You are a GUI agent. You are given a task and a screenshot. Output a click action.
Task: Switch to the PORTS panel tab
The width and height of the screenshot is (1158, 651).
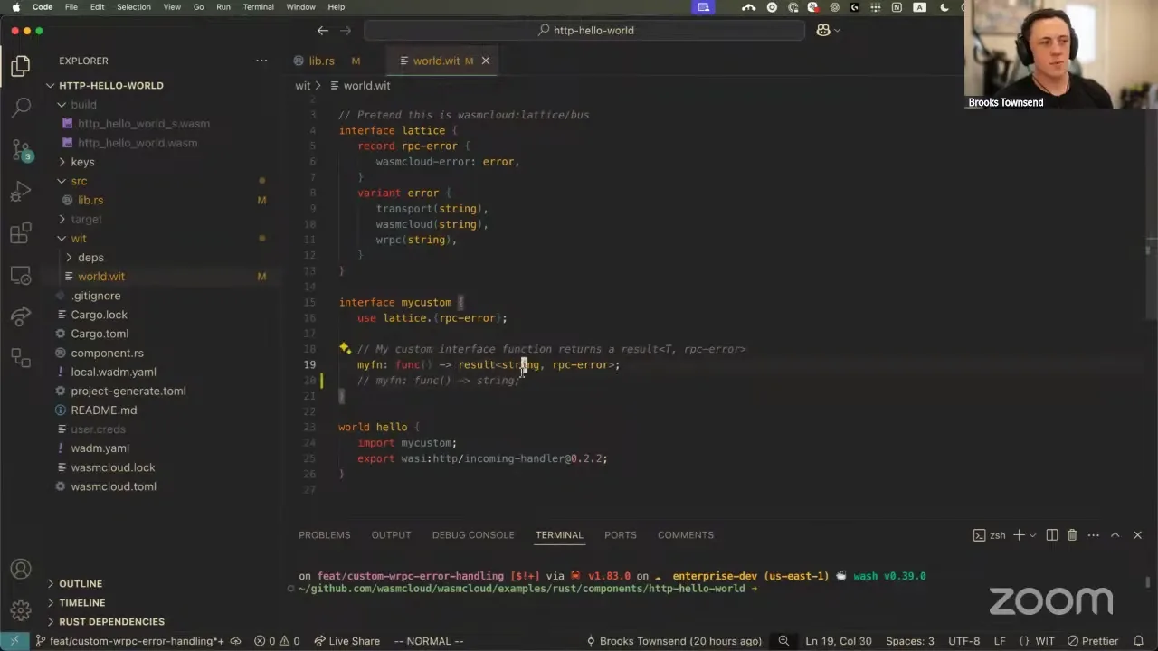pyautogui.click(x=621, y=535)
